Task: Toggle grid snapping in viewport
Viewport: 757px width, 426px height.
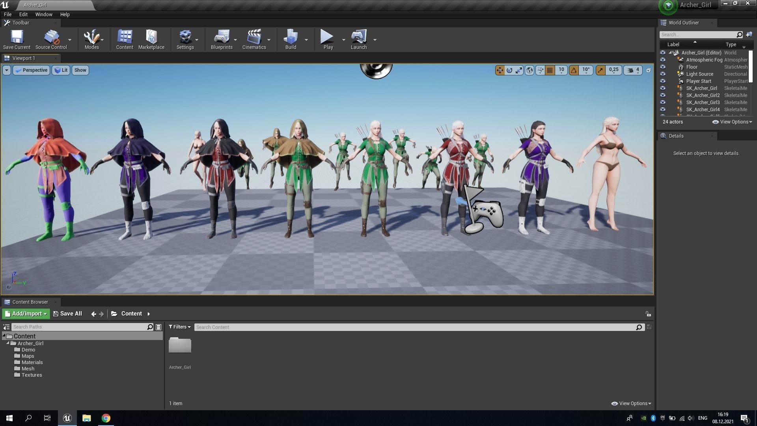Action: [550, 70]
